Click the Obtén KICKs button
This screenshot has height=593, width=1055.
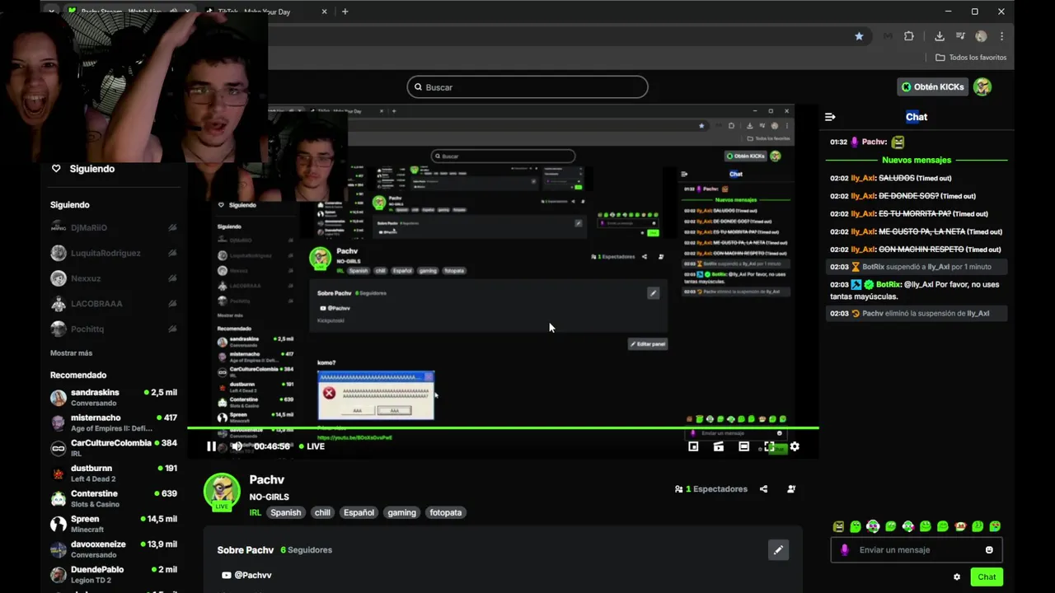point(932,86)
